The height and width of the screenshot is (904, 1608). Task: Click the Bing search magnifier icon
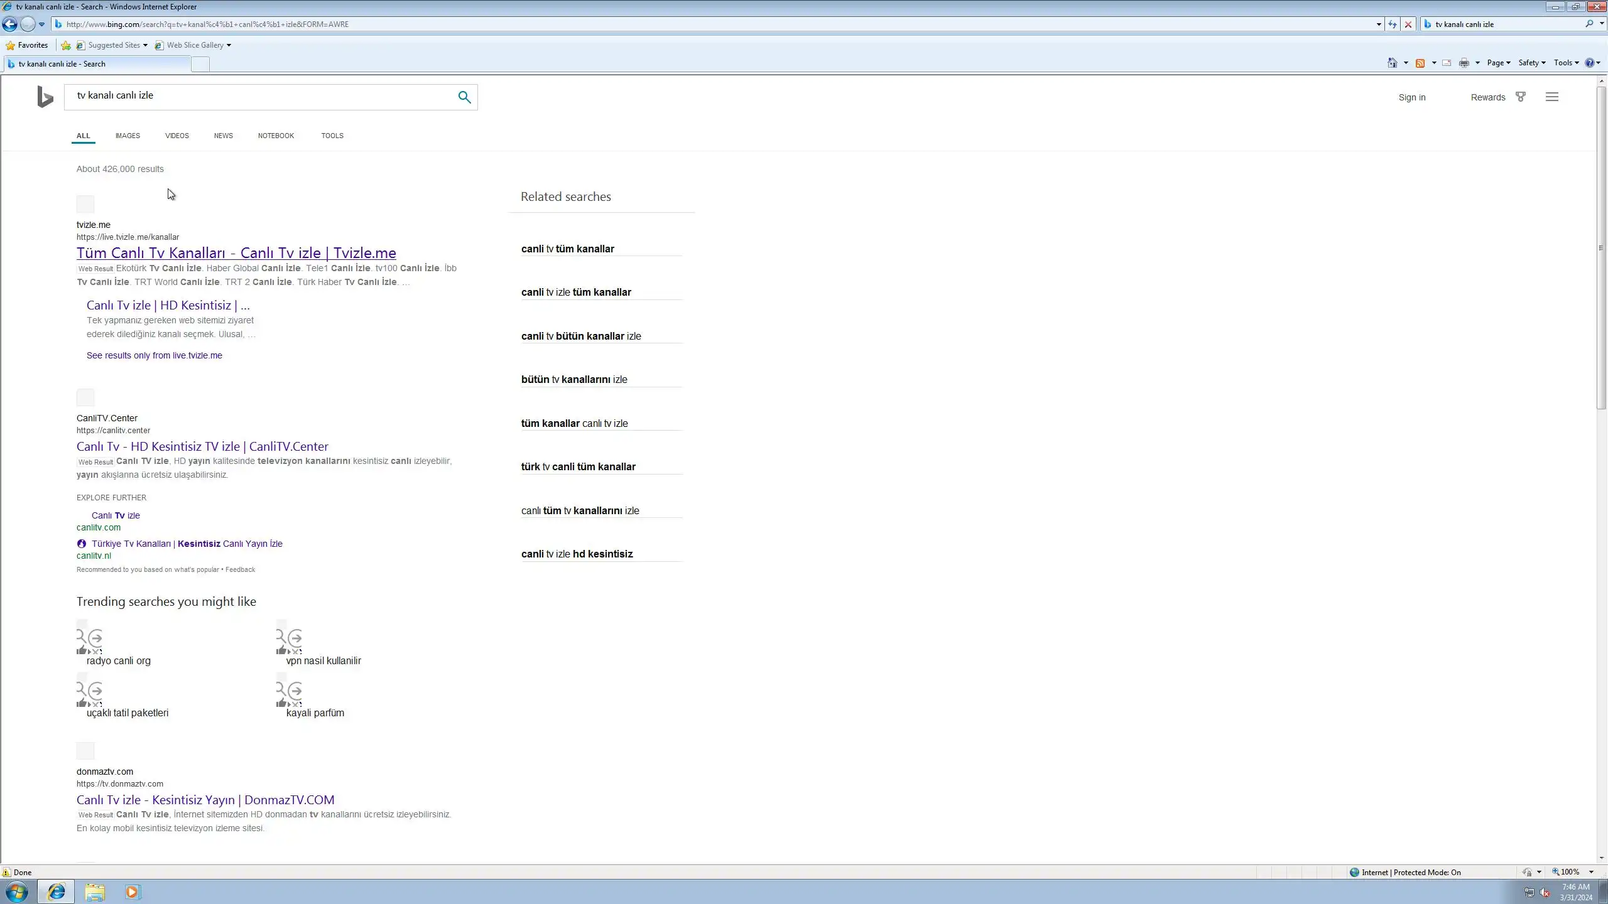point(464,97)
